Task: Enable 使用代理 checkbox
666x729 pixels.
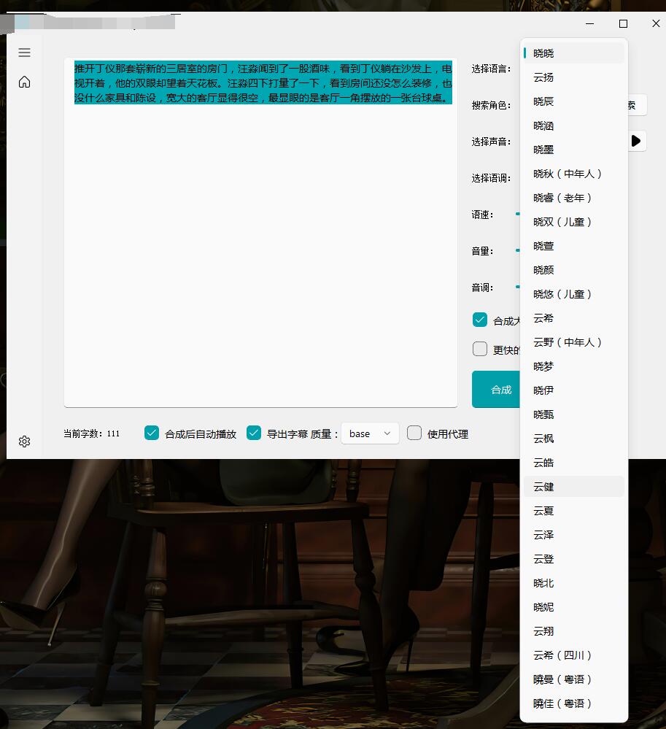Action: click(x=414, y=433)
